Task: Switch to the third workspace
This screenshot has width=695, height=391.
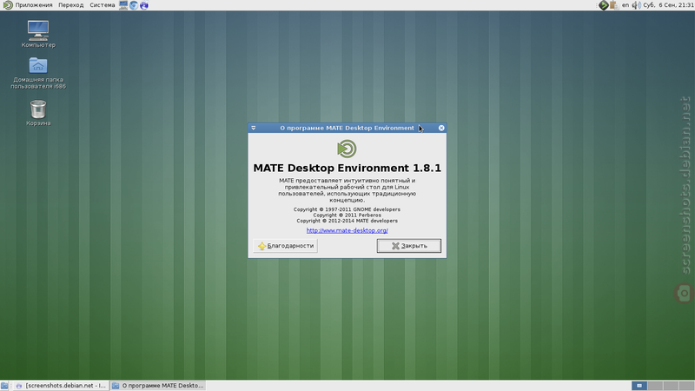Action: (x=671, y=386)
